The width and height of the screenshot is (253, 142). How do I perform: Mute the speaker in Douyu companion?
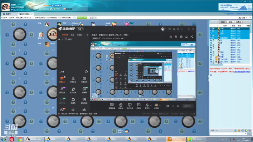pyautogui.click(x=156, y=106)
